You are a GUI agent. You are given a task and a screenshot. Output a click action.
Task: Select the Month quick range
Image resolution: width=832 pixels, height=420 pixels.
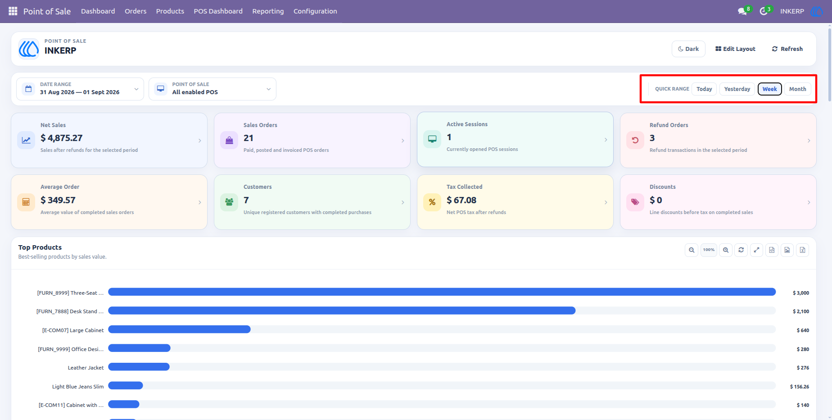click(x=797, y=89)
